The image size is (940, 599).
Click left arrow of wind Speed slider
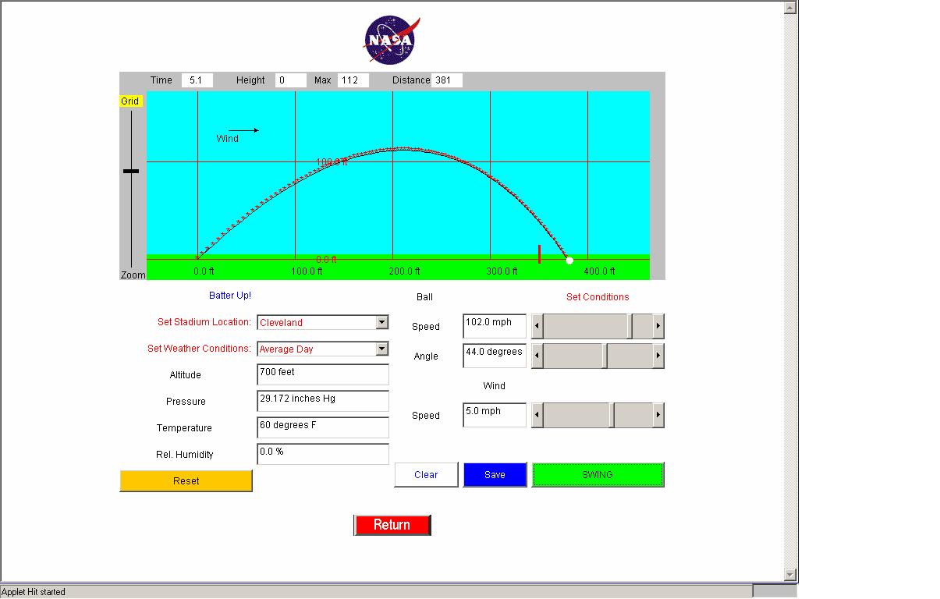537,415
